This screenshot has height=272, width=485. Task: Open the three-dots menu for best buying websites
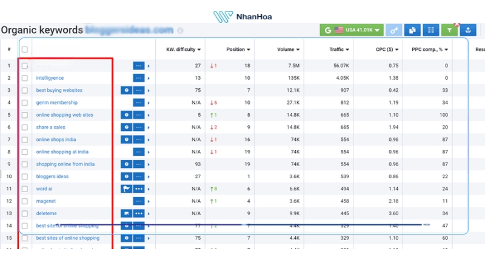click(x=139, y=90)
